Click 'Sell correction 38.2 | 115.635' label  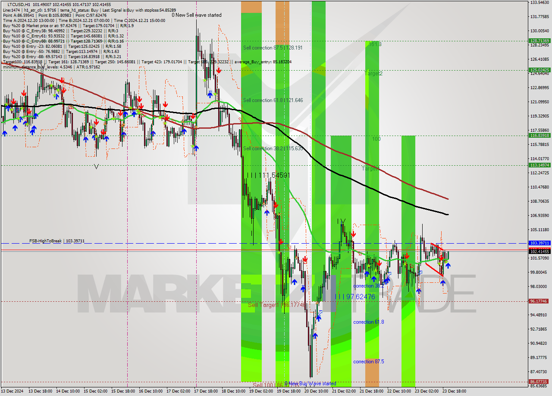tap(273, 148)
